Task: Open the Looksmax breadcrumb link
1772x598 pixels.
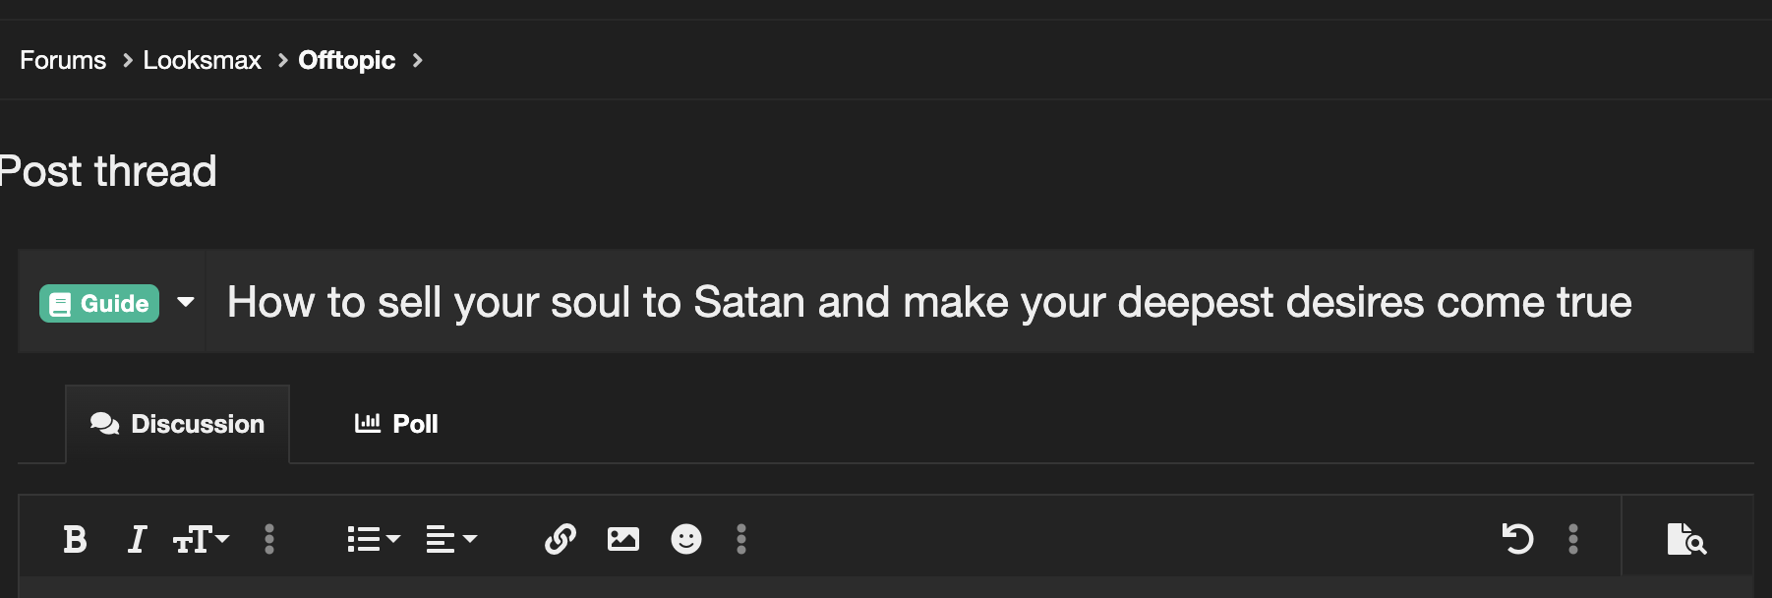Action: pos(203,60)
